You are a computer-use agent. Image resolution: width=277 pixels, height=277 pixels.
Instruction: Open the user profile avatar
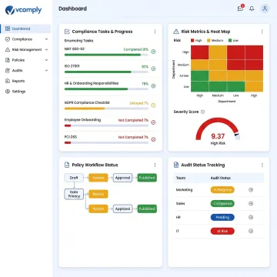pos(265,8)
